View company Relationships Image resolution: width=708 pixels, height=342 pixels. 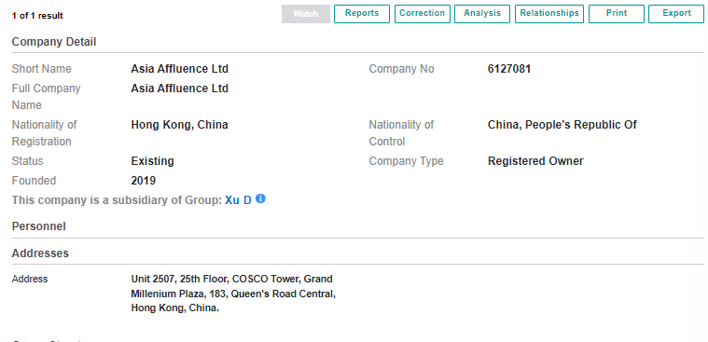click(x=549, y=14)
